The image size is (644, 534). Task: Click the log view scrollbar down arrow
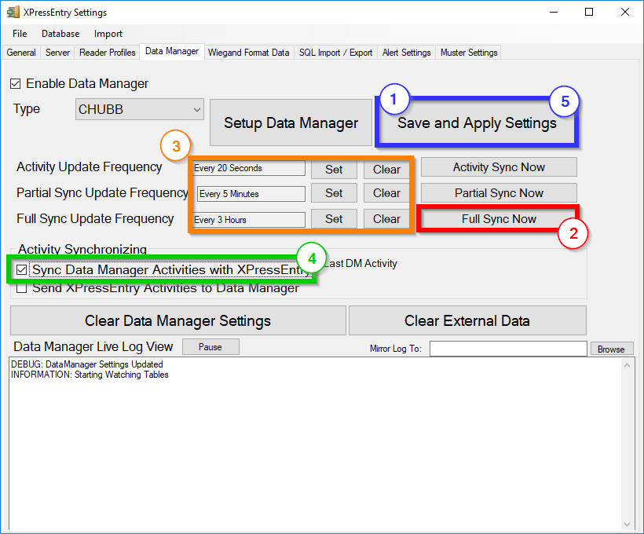pos(628,524)
